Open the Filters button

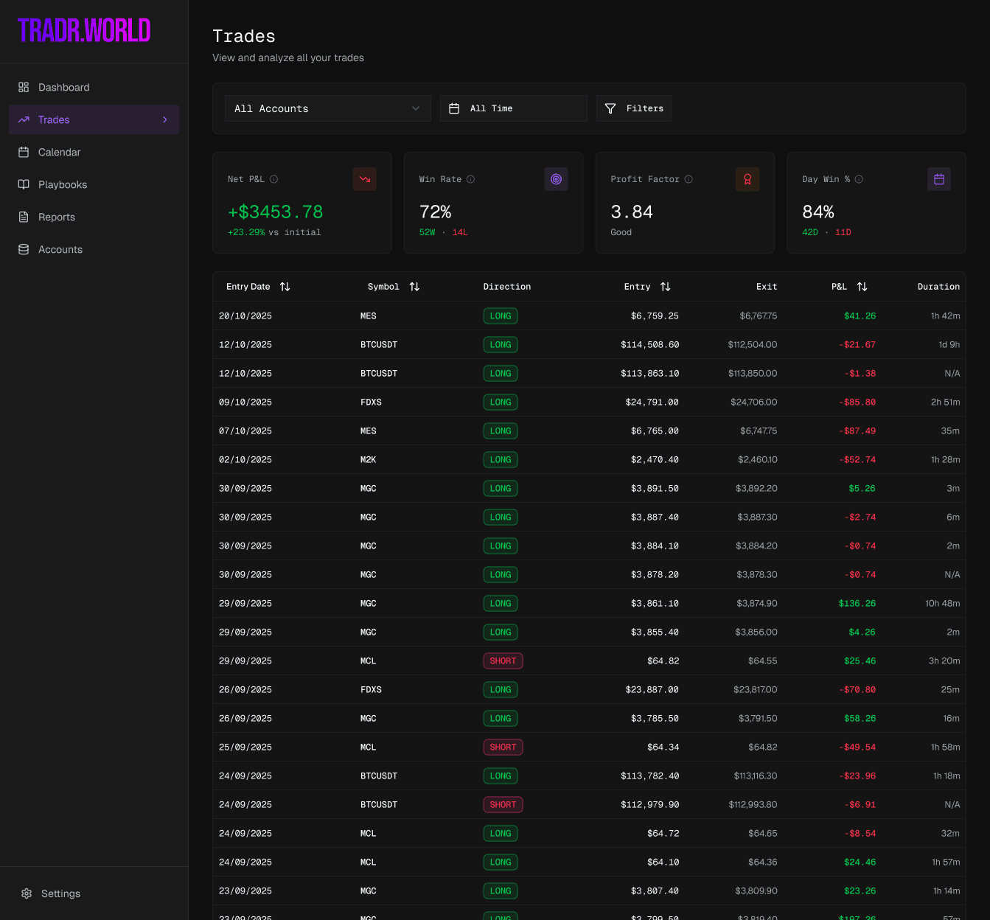(x=634, y=108)
